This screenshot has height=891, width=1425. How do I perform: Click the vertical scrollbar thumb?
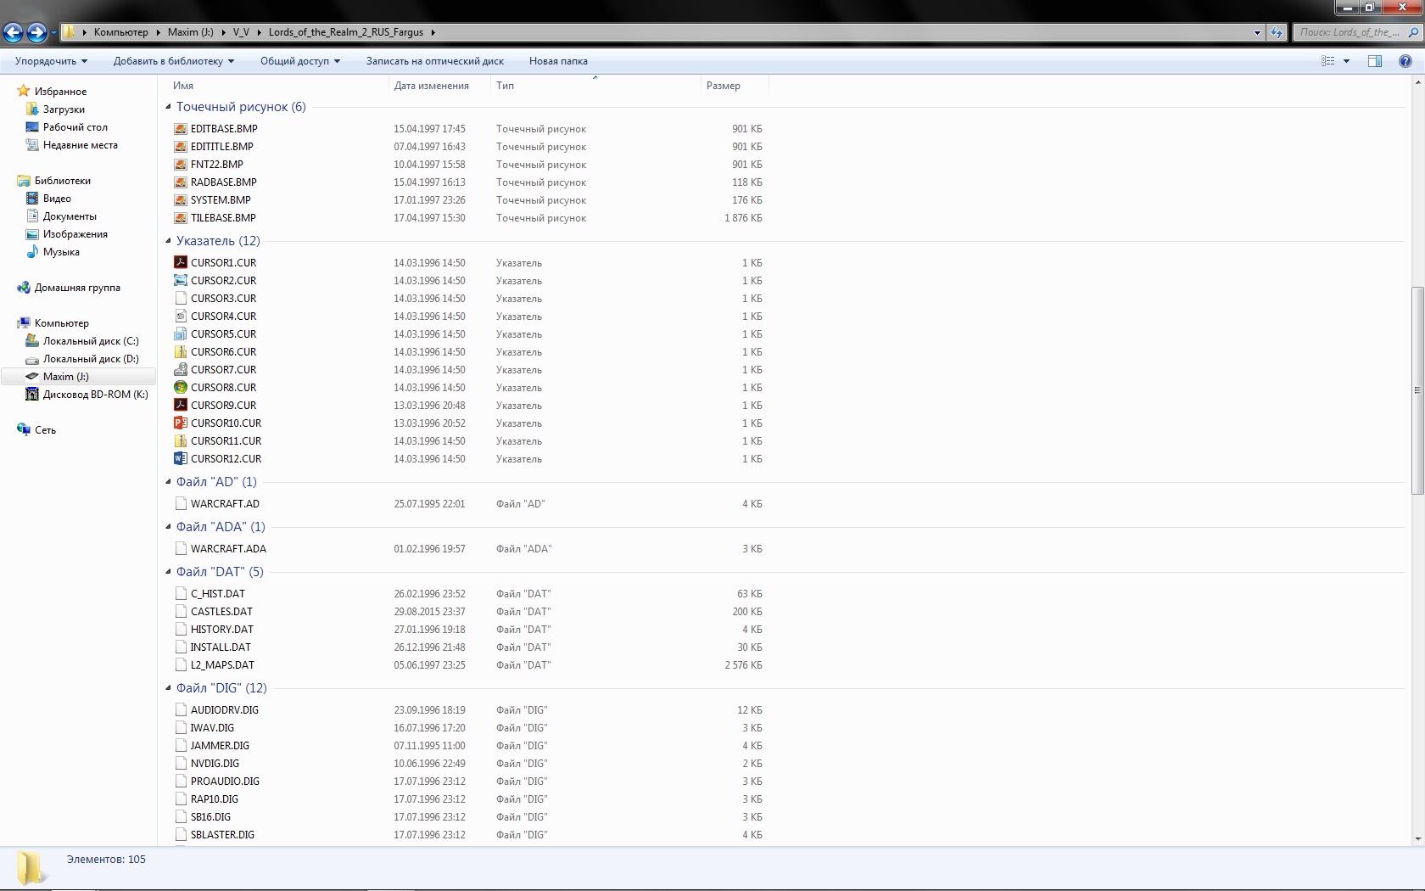click(x=1417, y=391)
